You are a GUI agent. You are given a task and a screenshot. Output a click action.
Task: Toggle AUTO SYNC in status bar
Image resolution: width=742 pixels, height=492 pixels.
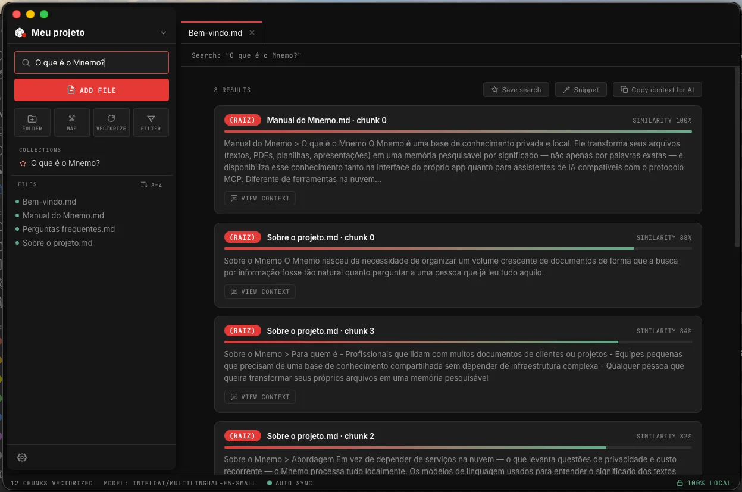(x=290, y=483)
